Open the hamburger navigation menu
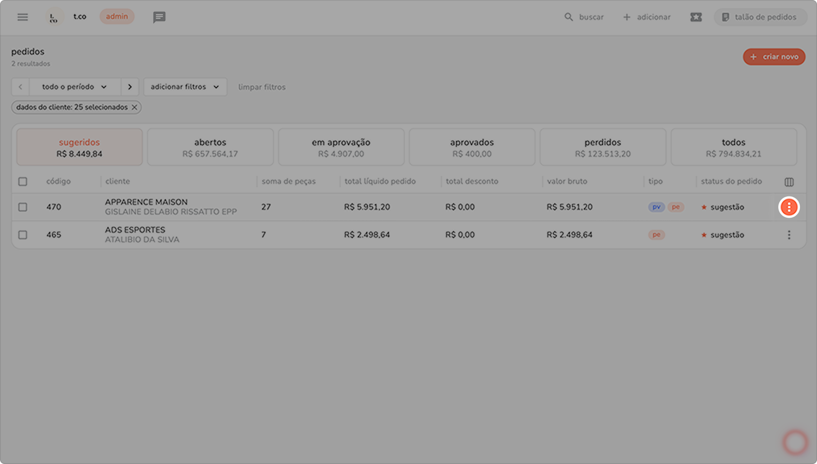Image resolution: width=817 pixels, height=464 pixels. [22, 17]
